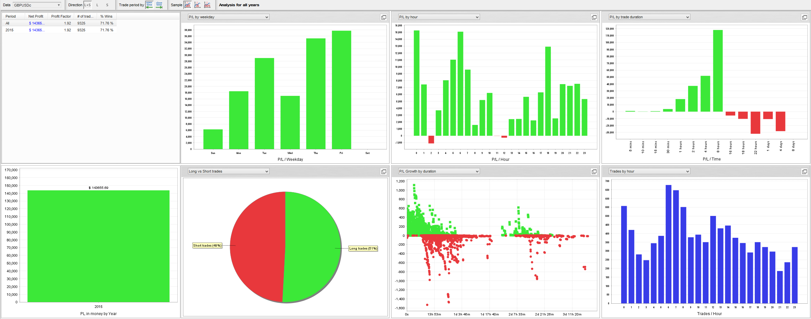Open the 'P/L Growth by duration' chart dropdown
The height and width of the screenshot is (319, 811).
point(439,171)
